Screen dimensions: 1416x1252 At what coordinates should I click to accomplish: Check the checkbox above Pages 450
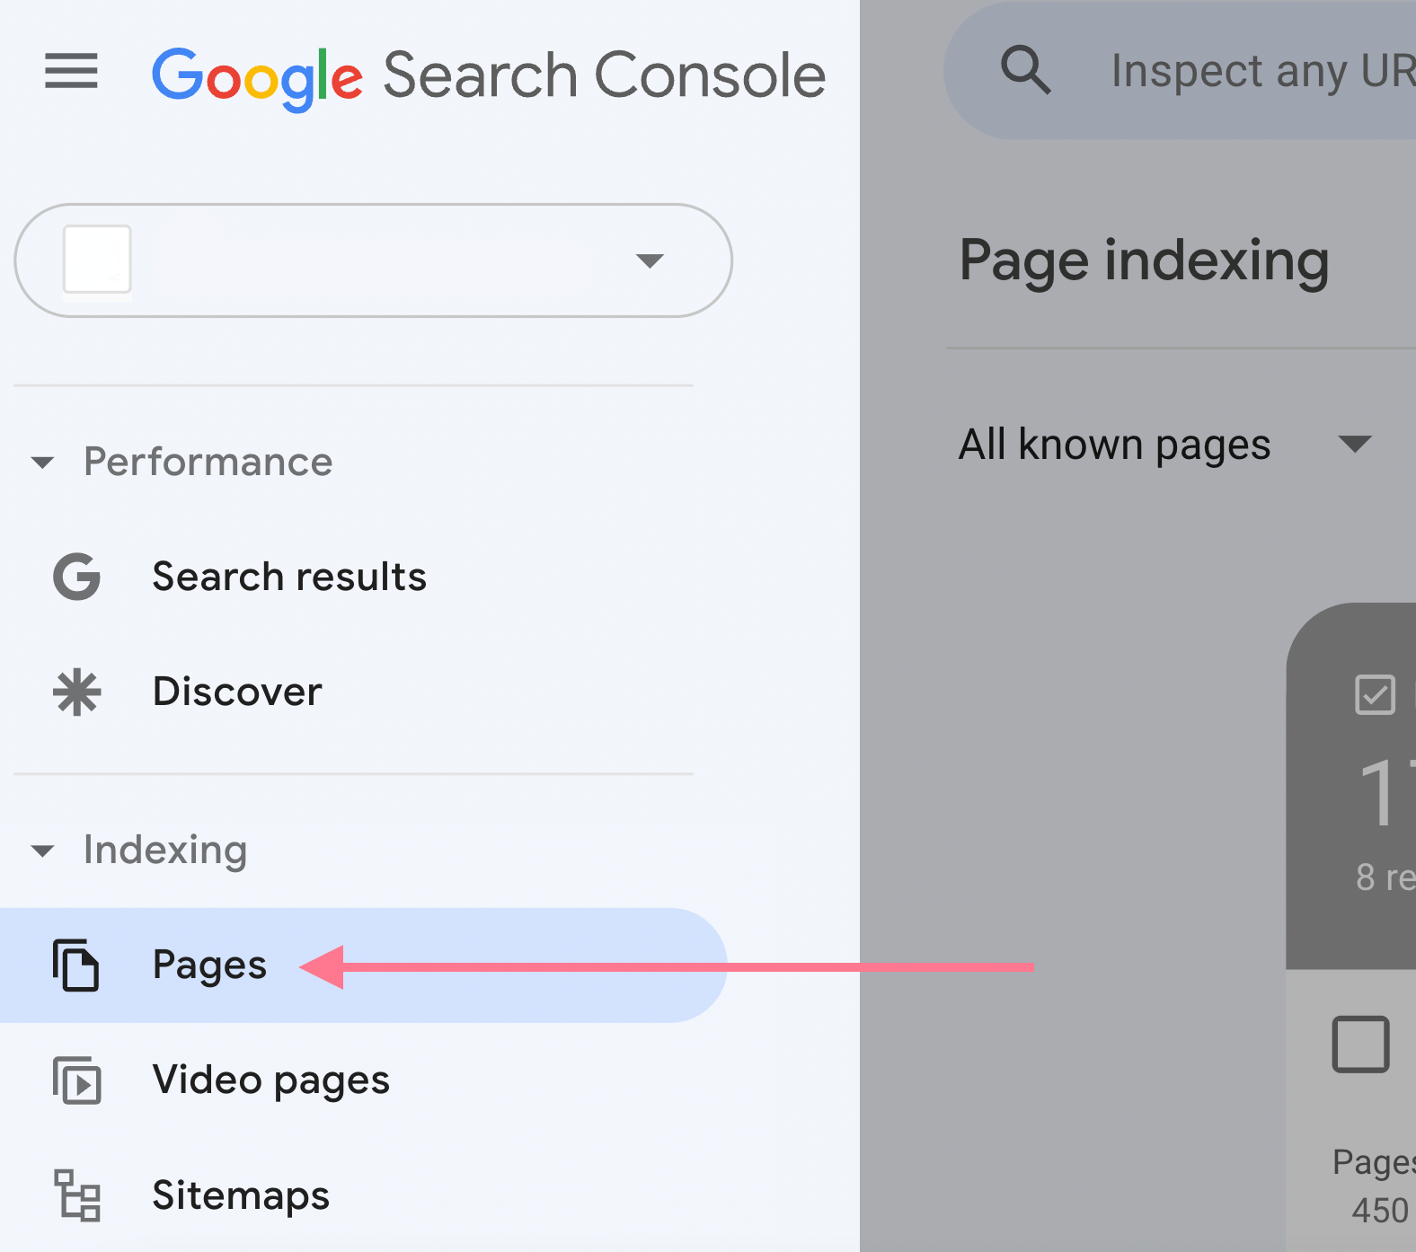(1360, 1045)
